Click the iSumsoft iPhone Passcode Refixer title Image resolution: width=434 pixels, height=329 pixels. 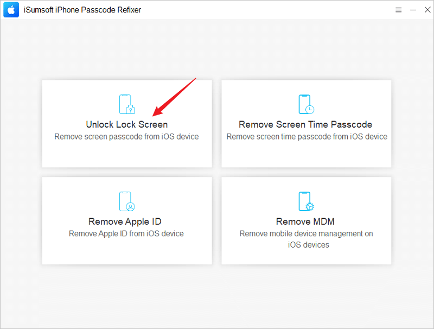pos(82,10)
